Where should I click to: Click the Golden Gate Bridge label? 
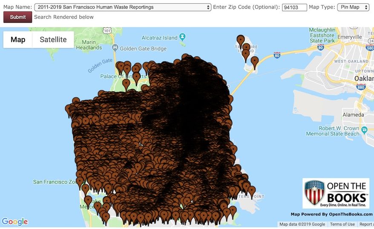[143, 48]
